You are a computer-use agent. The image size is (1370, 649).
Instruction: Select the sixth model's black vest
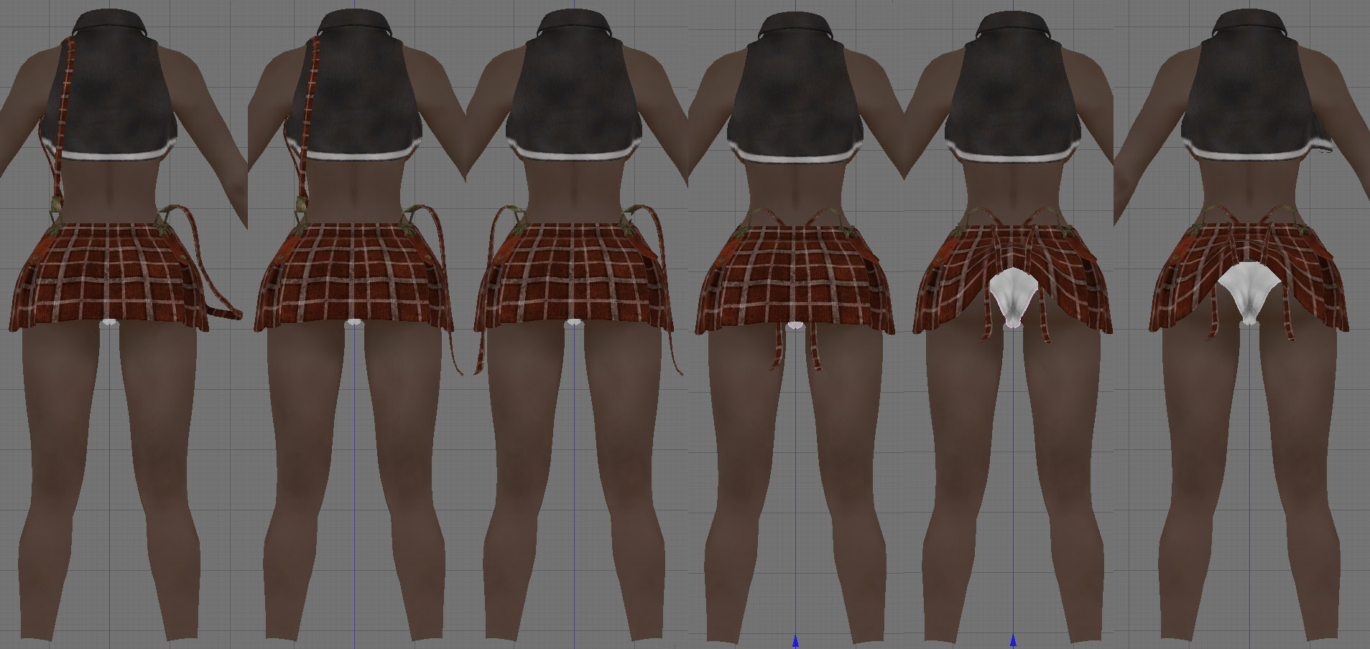coord(1250,101)
